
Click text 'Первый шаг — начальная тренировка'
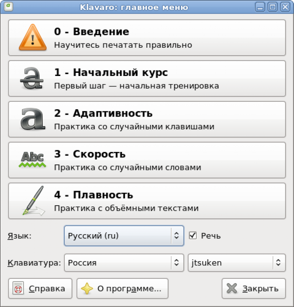coord(136,86)
